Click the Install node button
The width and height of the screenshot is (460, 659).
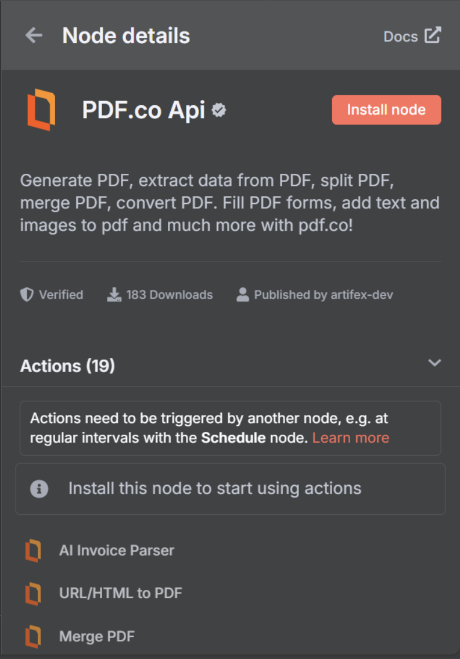(x=386, y=110)
